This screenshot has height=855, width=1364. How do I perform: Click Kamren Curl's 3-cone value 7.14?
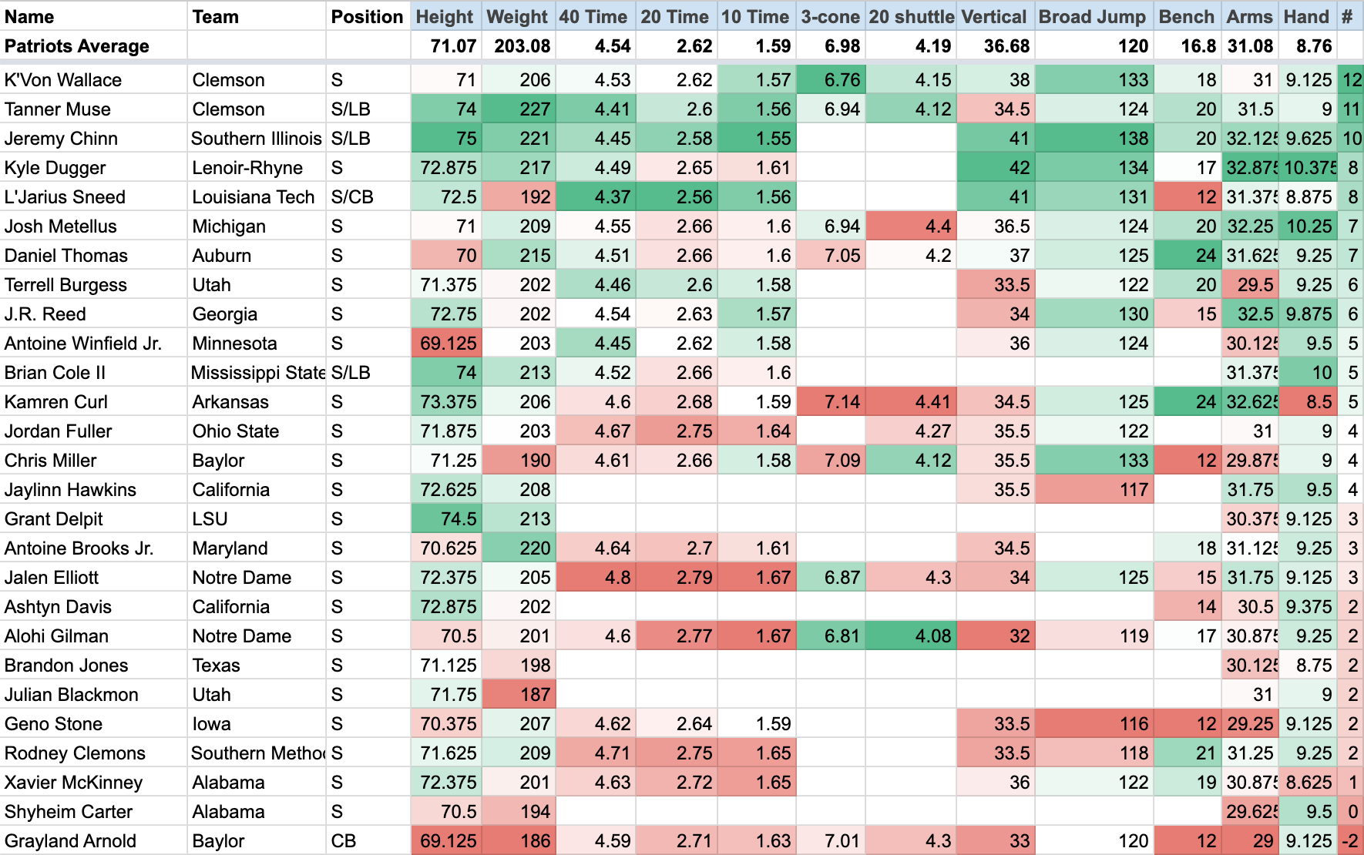[830, 402]
